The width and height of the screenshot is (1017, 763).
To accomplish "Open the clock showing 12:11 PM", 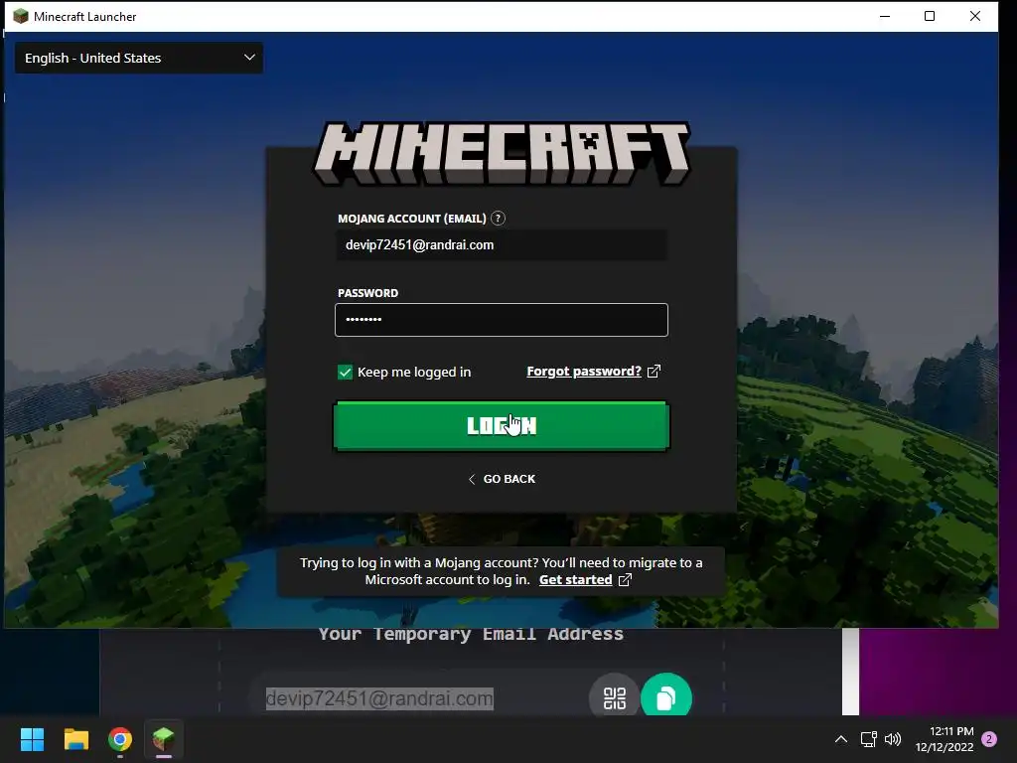I will point(944,739).
